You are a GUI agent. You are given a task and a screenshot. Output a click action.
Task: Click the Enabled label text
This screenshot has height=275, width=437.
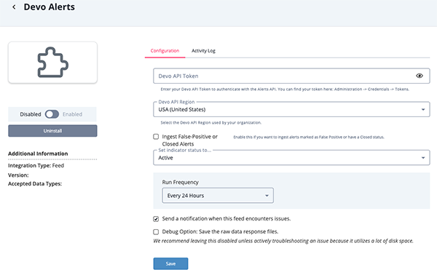[x=72, y=114]
